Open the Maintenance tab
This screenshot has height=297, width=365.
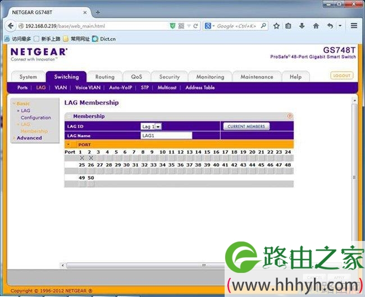tap(257, 77)
